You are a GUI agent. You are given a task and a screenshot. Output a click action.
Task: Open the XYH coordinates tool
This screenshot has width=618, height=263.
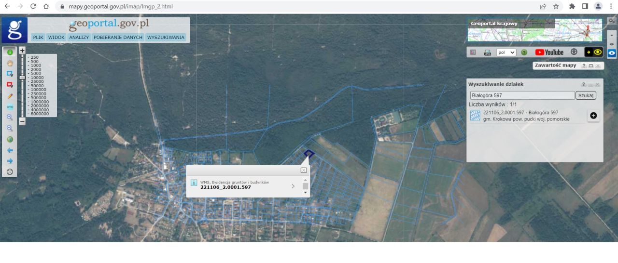10,106
